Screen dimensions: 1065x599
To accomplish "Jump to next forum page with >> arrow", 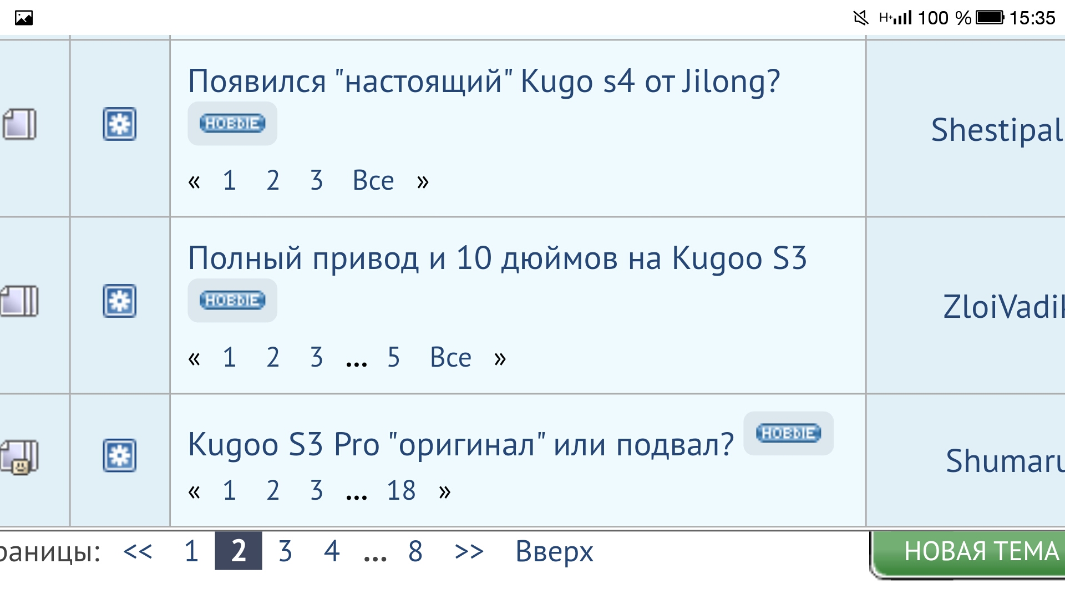I will [469, 551].
